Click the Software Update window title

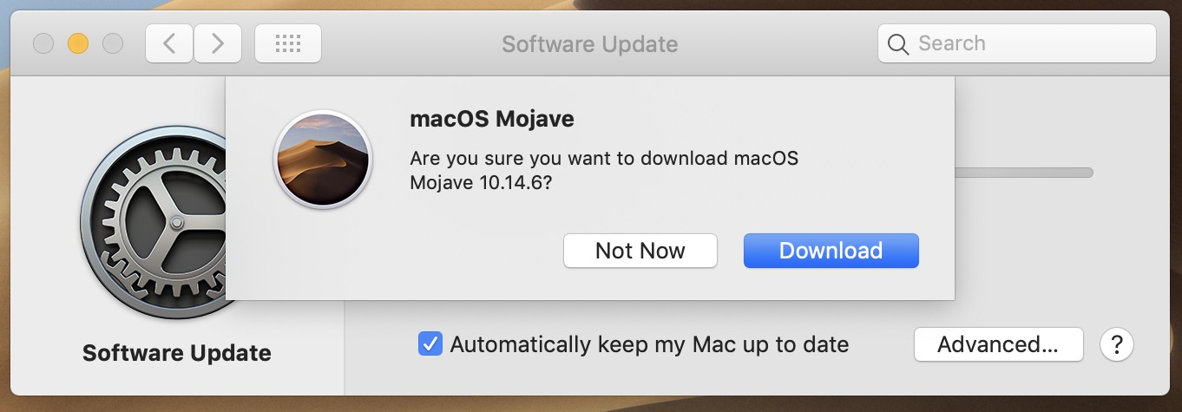(x=590, y=43)
